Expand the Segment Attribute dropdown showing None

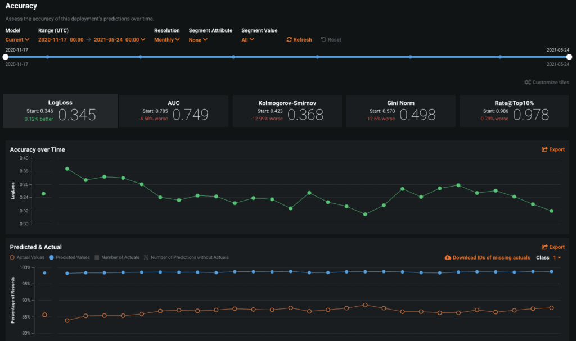point(198,40)
